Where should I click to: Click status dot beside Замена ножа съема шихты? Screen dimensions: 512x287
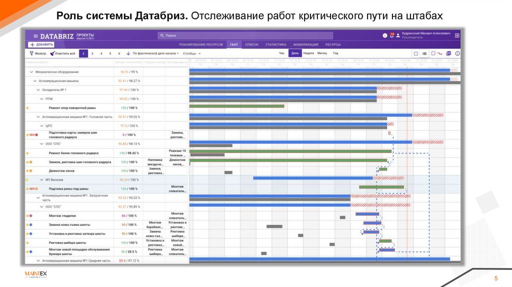[x=31, y=224]
